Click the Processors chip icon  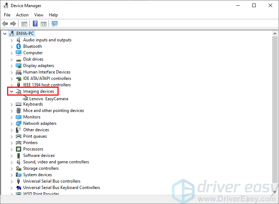[19, 149]
